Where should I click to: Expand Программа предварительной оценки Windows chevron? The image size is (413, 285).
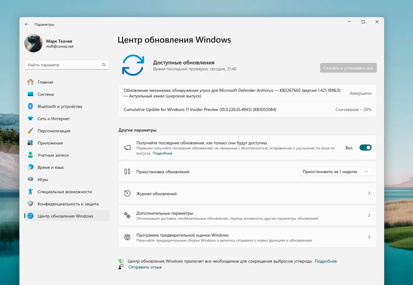pos(369,237)
